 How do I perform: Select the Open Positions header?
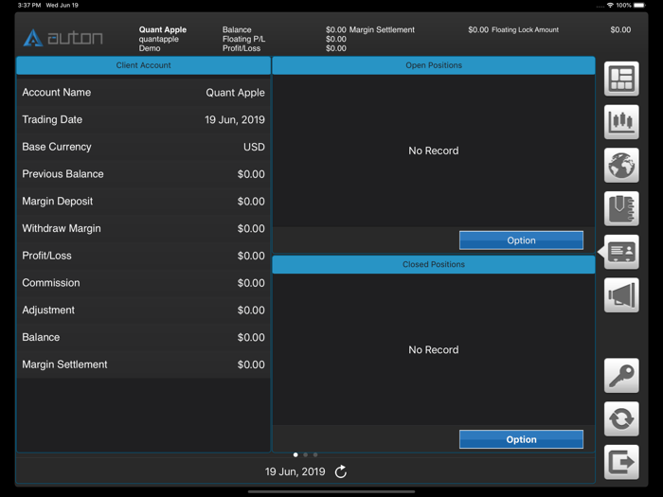(x=433, y=65)
